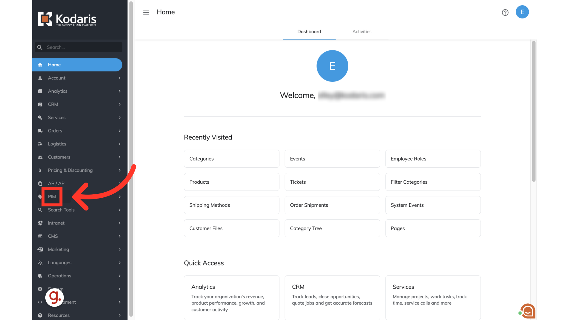Click the Kodaris logo
The height and width of the screenshot is (320, 569).
pos(67,19)
